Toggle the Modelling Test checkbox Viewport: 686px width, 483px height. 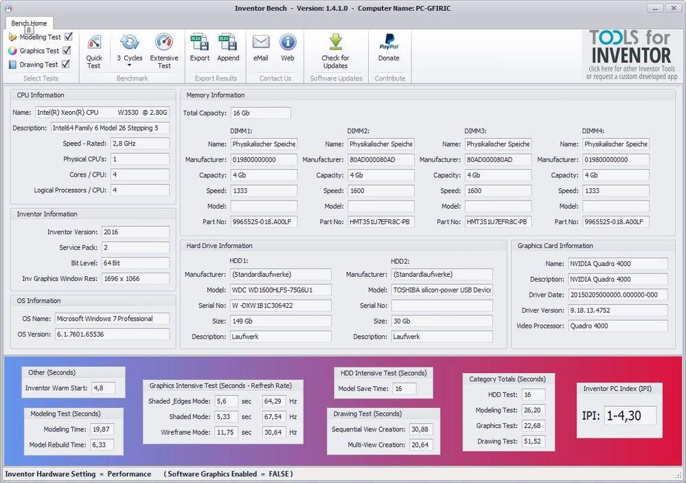[68, 36]
